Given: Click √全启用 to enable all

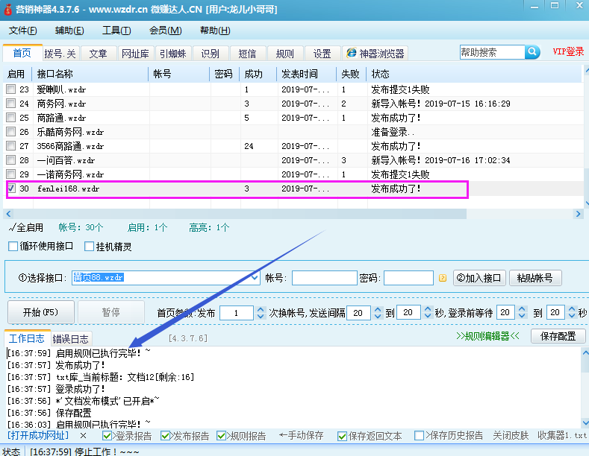Looking at the screenshot, I should (x=25, y=227).
